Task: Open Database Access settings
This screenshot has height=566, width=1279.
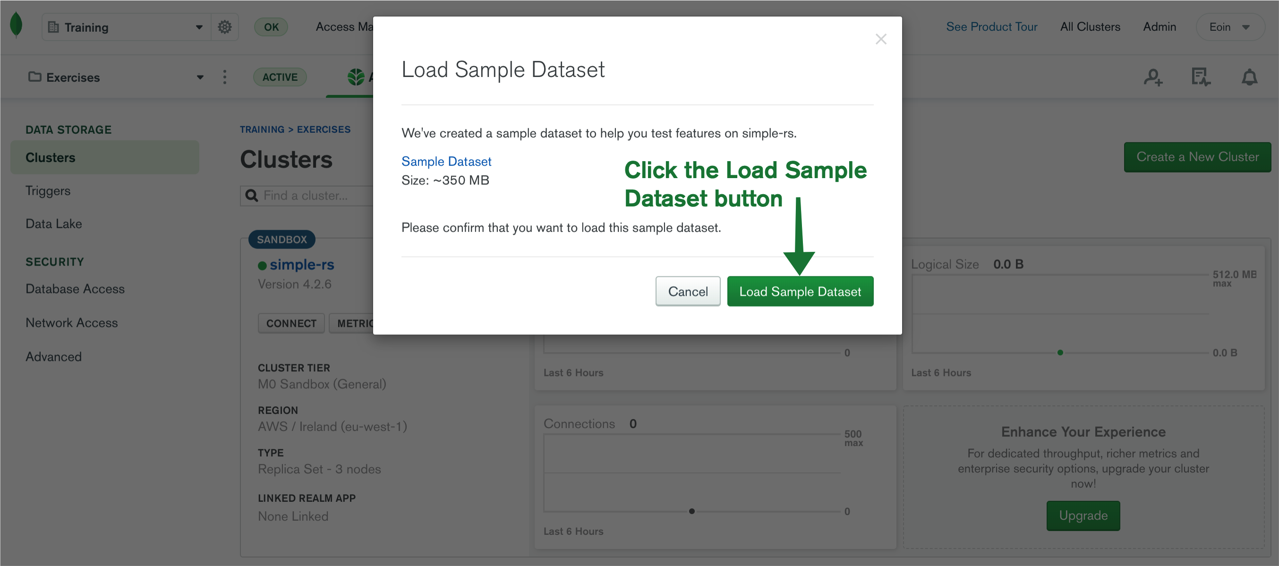Action: point(75,289)
